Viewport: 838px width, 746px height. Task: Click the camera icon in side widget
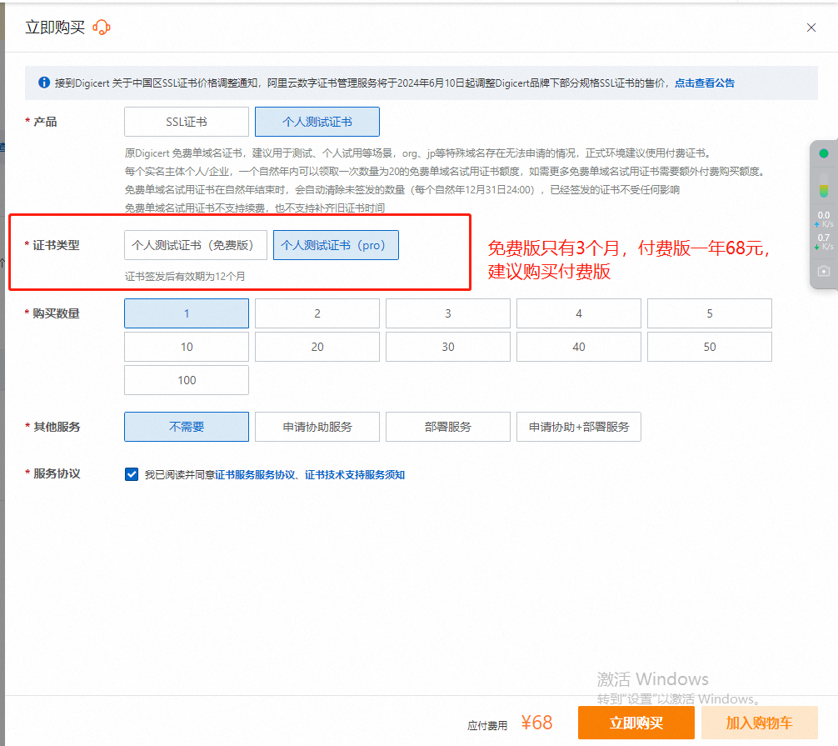coord(823,271)
